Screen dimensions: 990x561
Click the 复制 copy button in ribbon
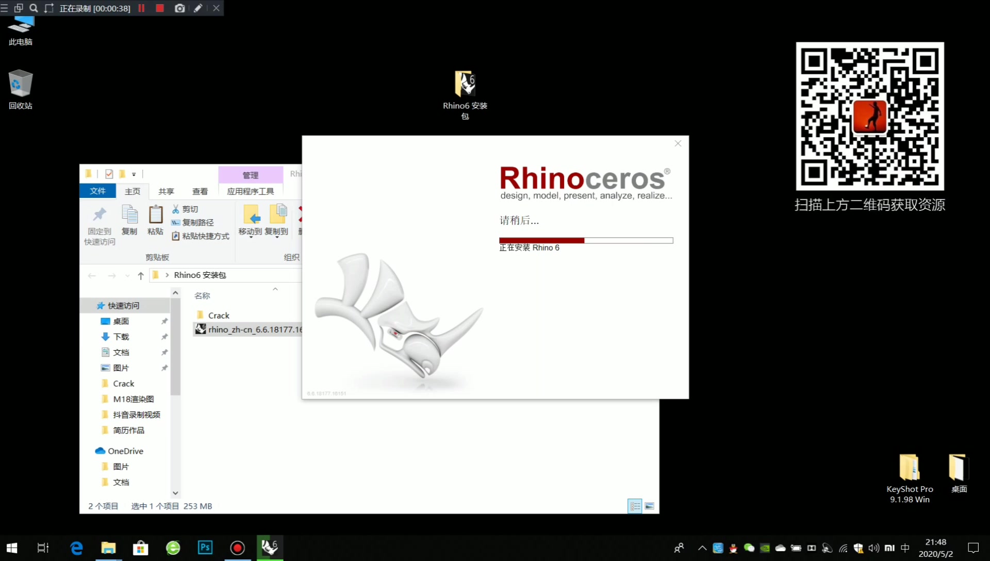click(x=129, y=220)
